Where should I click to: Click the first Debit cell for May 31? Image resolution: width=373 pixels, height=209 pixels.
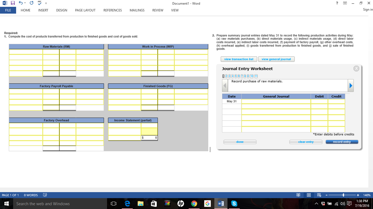pos(319,101)
